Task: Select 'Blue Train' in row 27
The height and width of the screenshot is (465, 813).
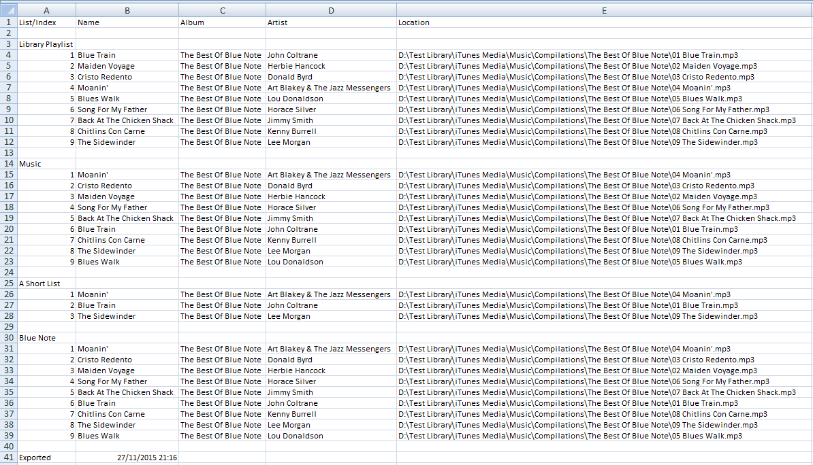Action: (x=127, y=305)
